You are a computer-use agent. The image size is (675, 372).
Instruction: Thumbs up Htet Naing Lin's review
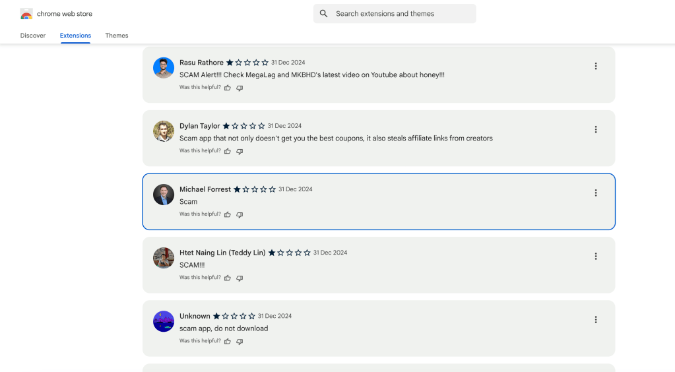tap(227, 278)
